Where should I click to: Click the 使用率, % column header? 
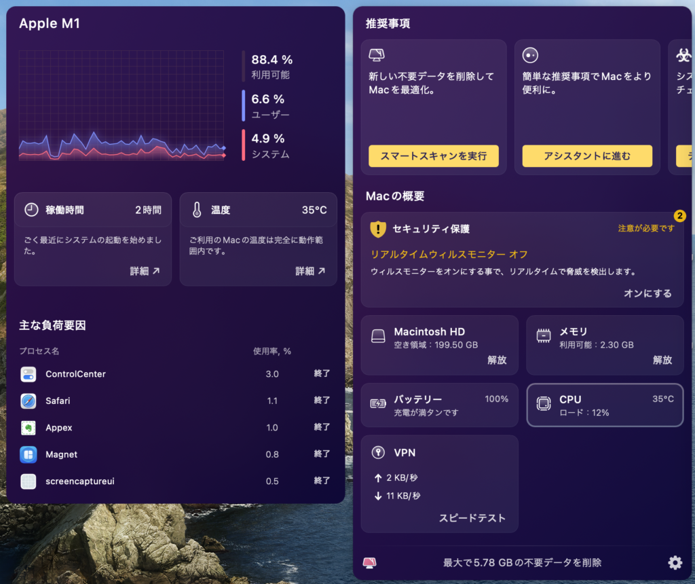click(x=272, y=351)
